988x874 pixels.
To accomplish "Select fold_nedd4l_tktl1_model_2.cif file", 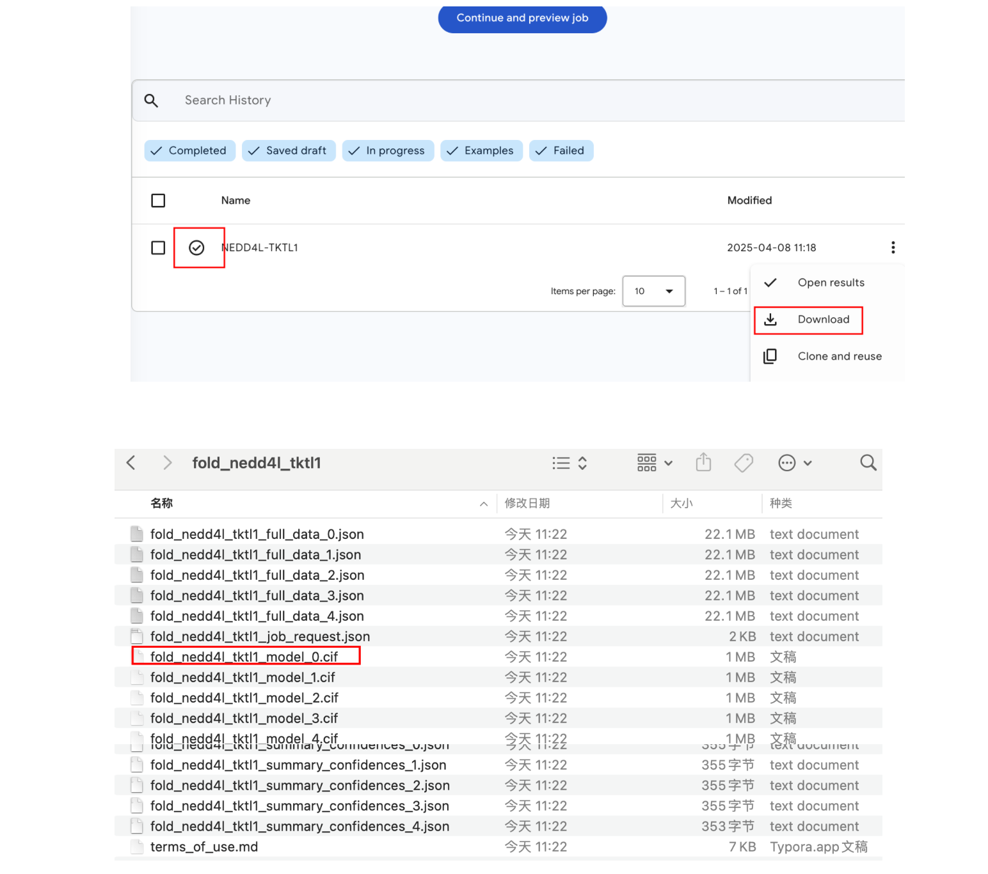I will (x=498, y=698).
